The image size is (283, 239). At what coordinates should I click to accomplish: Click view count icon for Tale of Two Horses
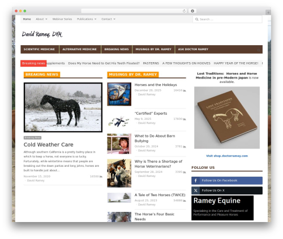(x=185, y=201)
